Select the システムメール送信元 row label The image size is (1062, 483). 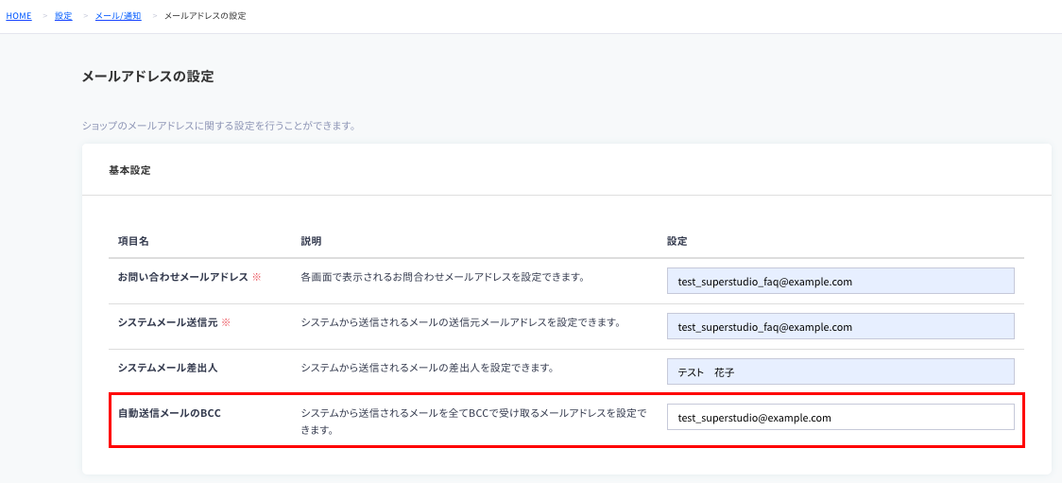pyautogui.click(x=168, y=322)
